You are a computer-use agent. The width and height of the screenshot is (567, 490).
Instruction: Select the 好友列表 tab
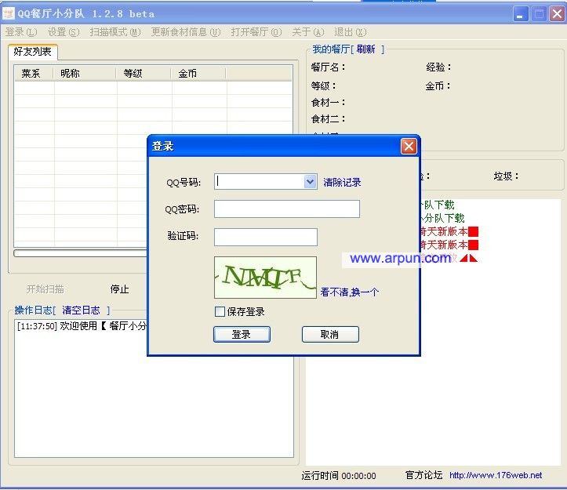click(32, 52)
